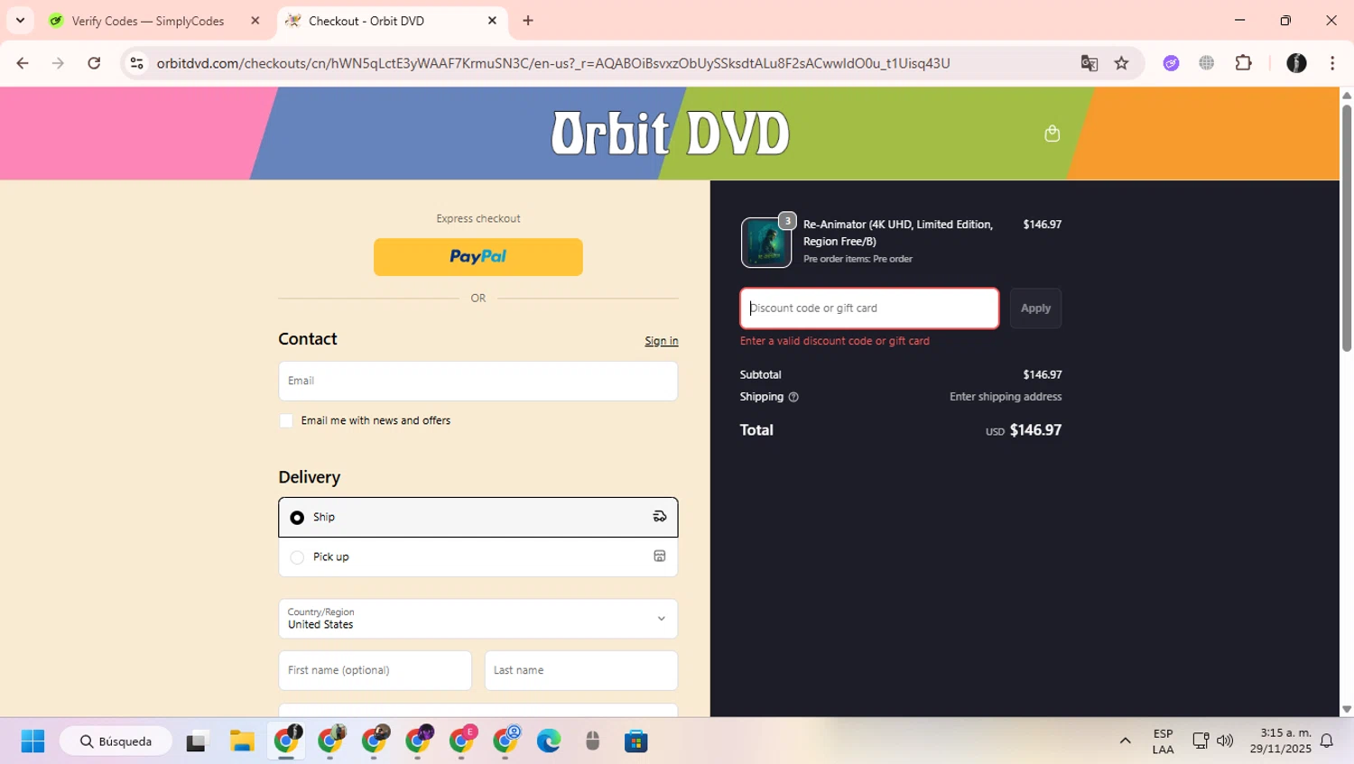Open a new browser tab
The width and height of the screenshot is (1354, 764).
[528, 21]
